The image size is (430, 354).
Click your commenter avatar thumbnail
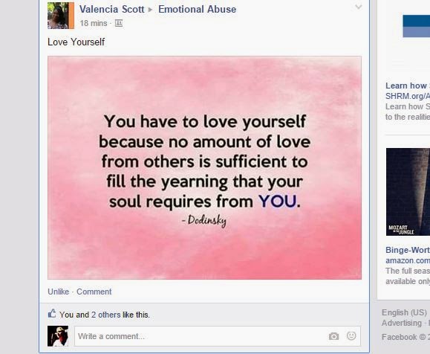[58, 336]
